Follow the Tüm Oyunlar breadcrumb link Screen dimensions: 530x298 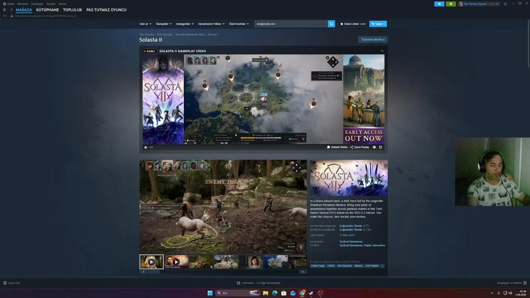point(147,34)
